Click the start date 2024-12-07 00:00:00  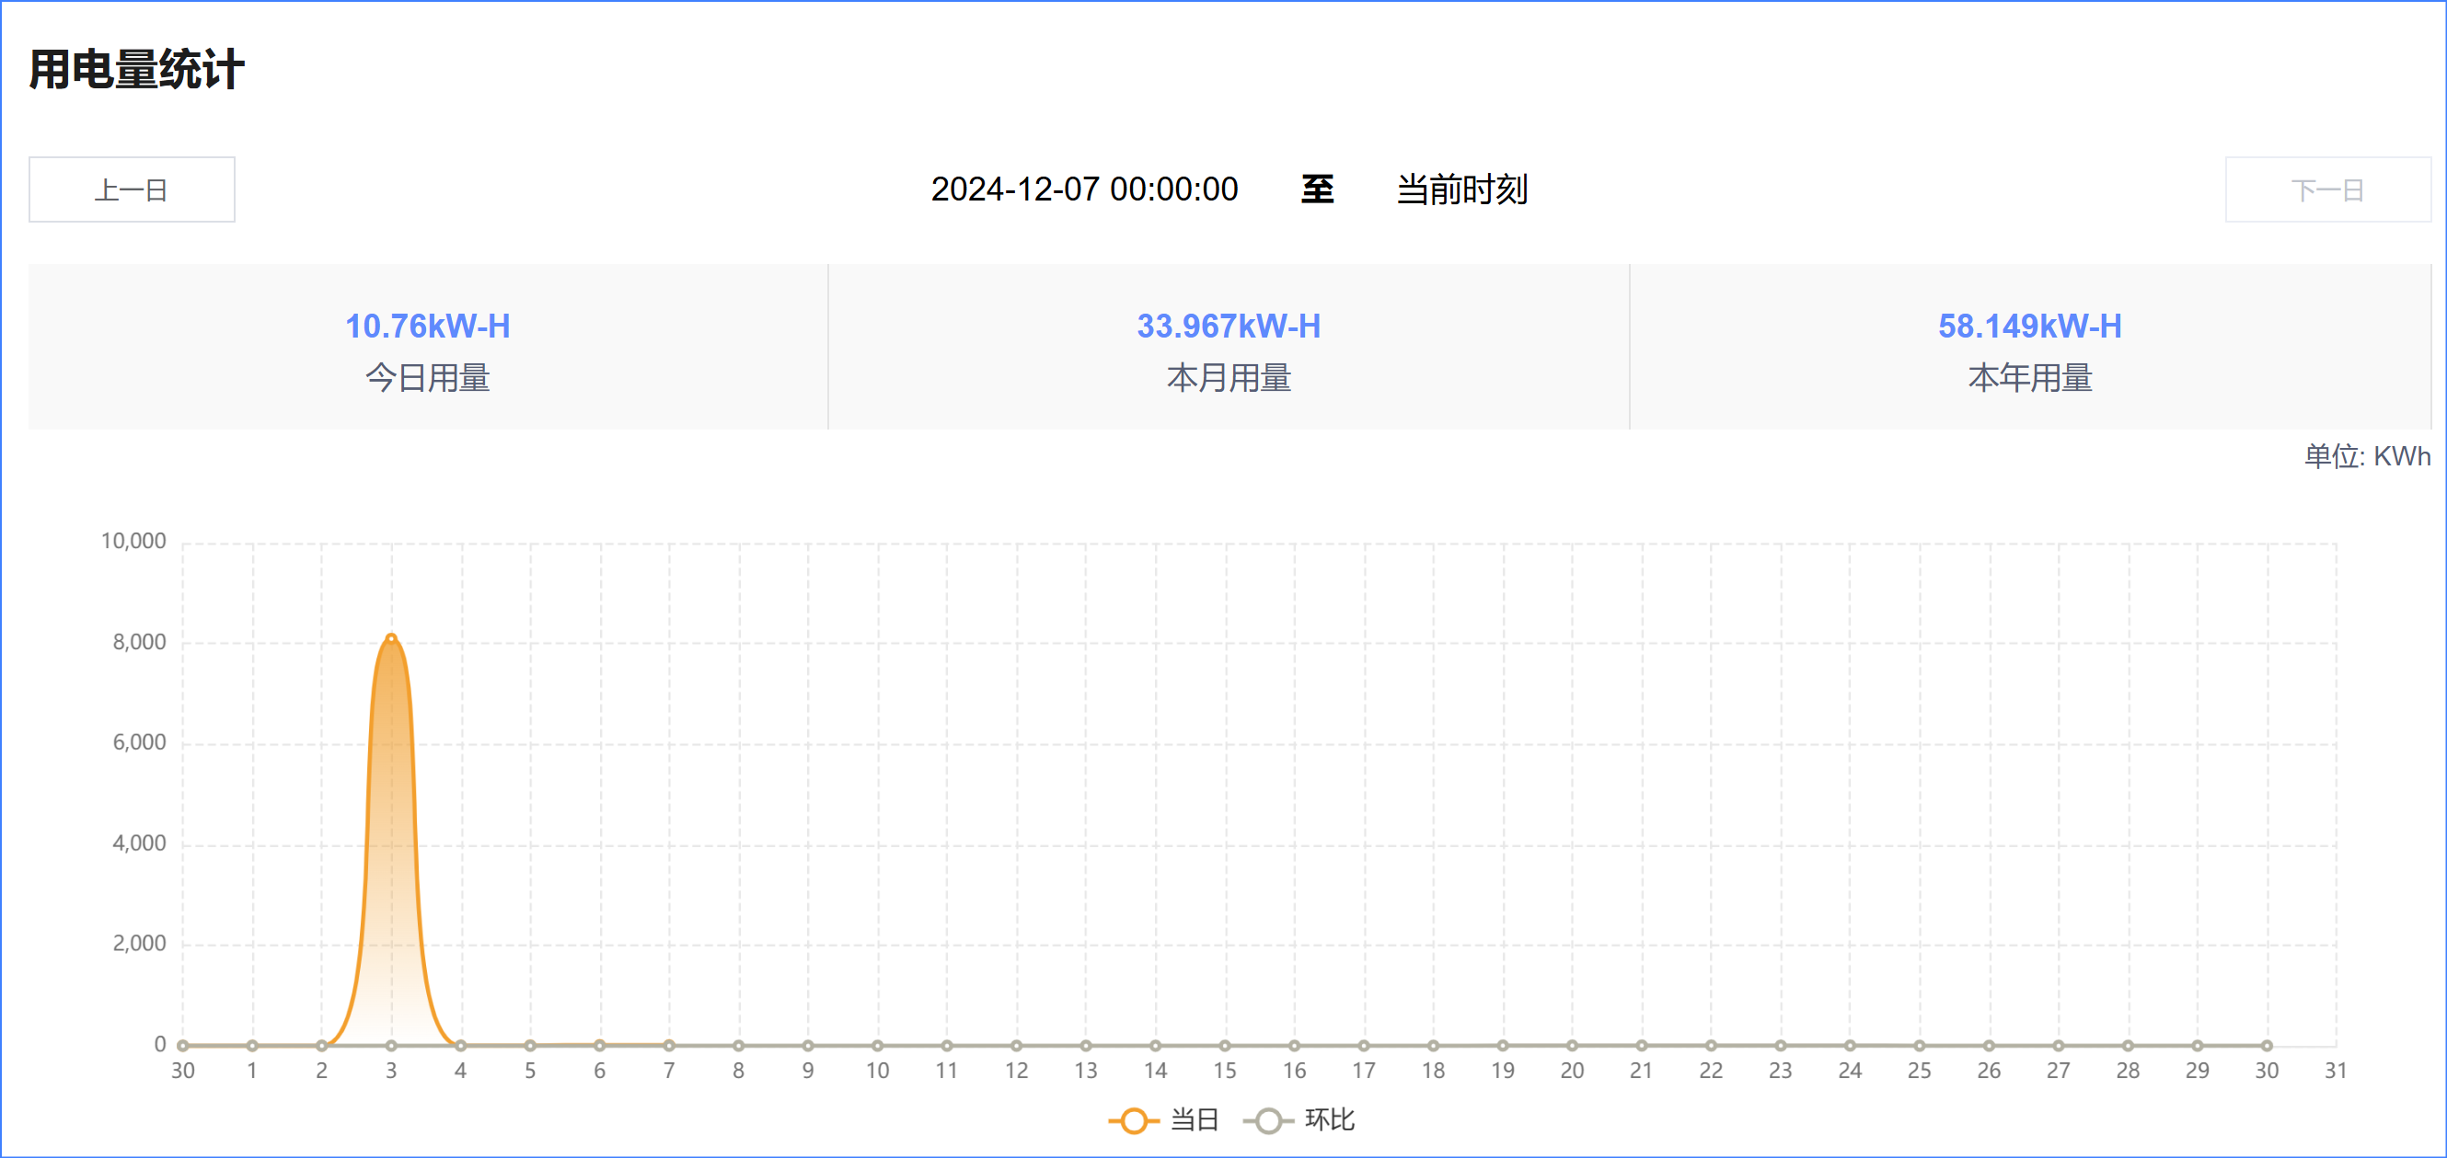click(x=1084, y=189)
